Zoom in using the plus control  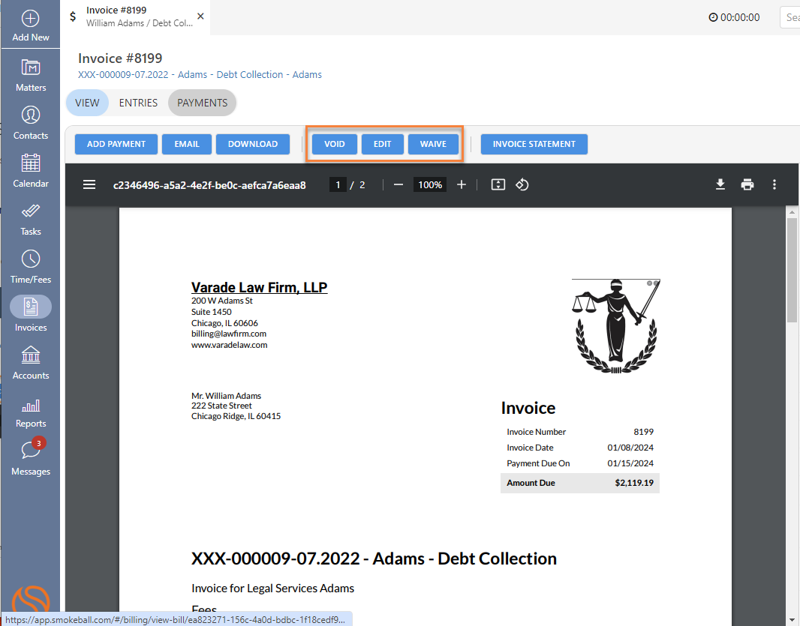461,184
